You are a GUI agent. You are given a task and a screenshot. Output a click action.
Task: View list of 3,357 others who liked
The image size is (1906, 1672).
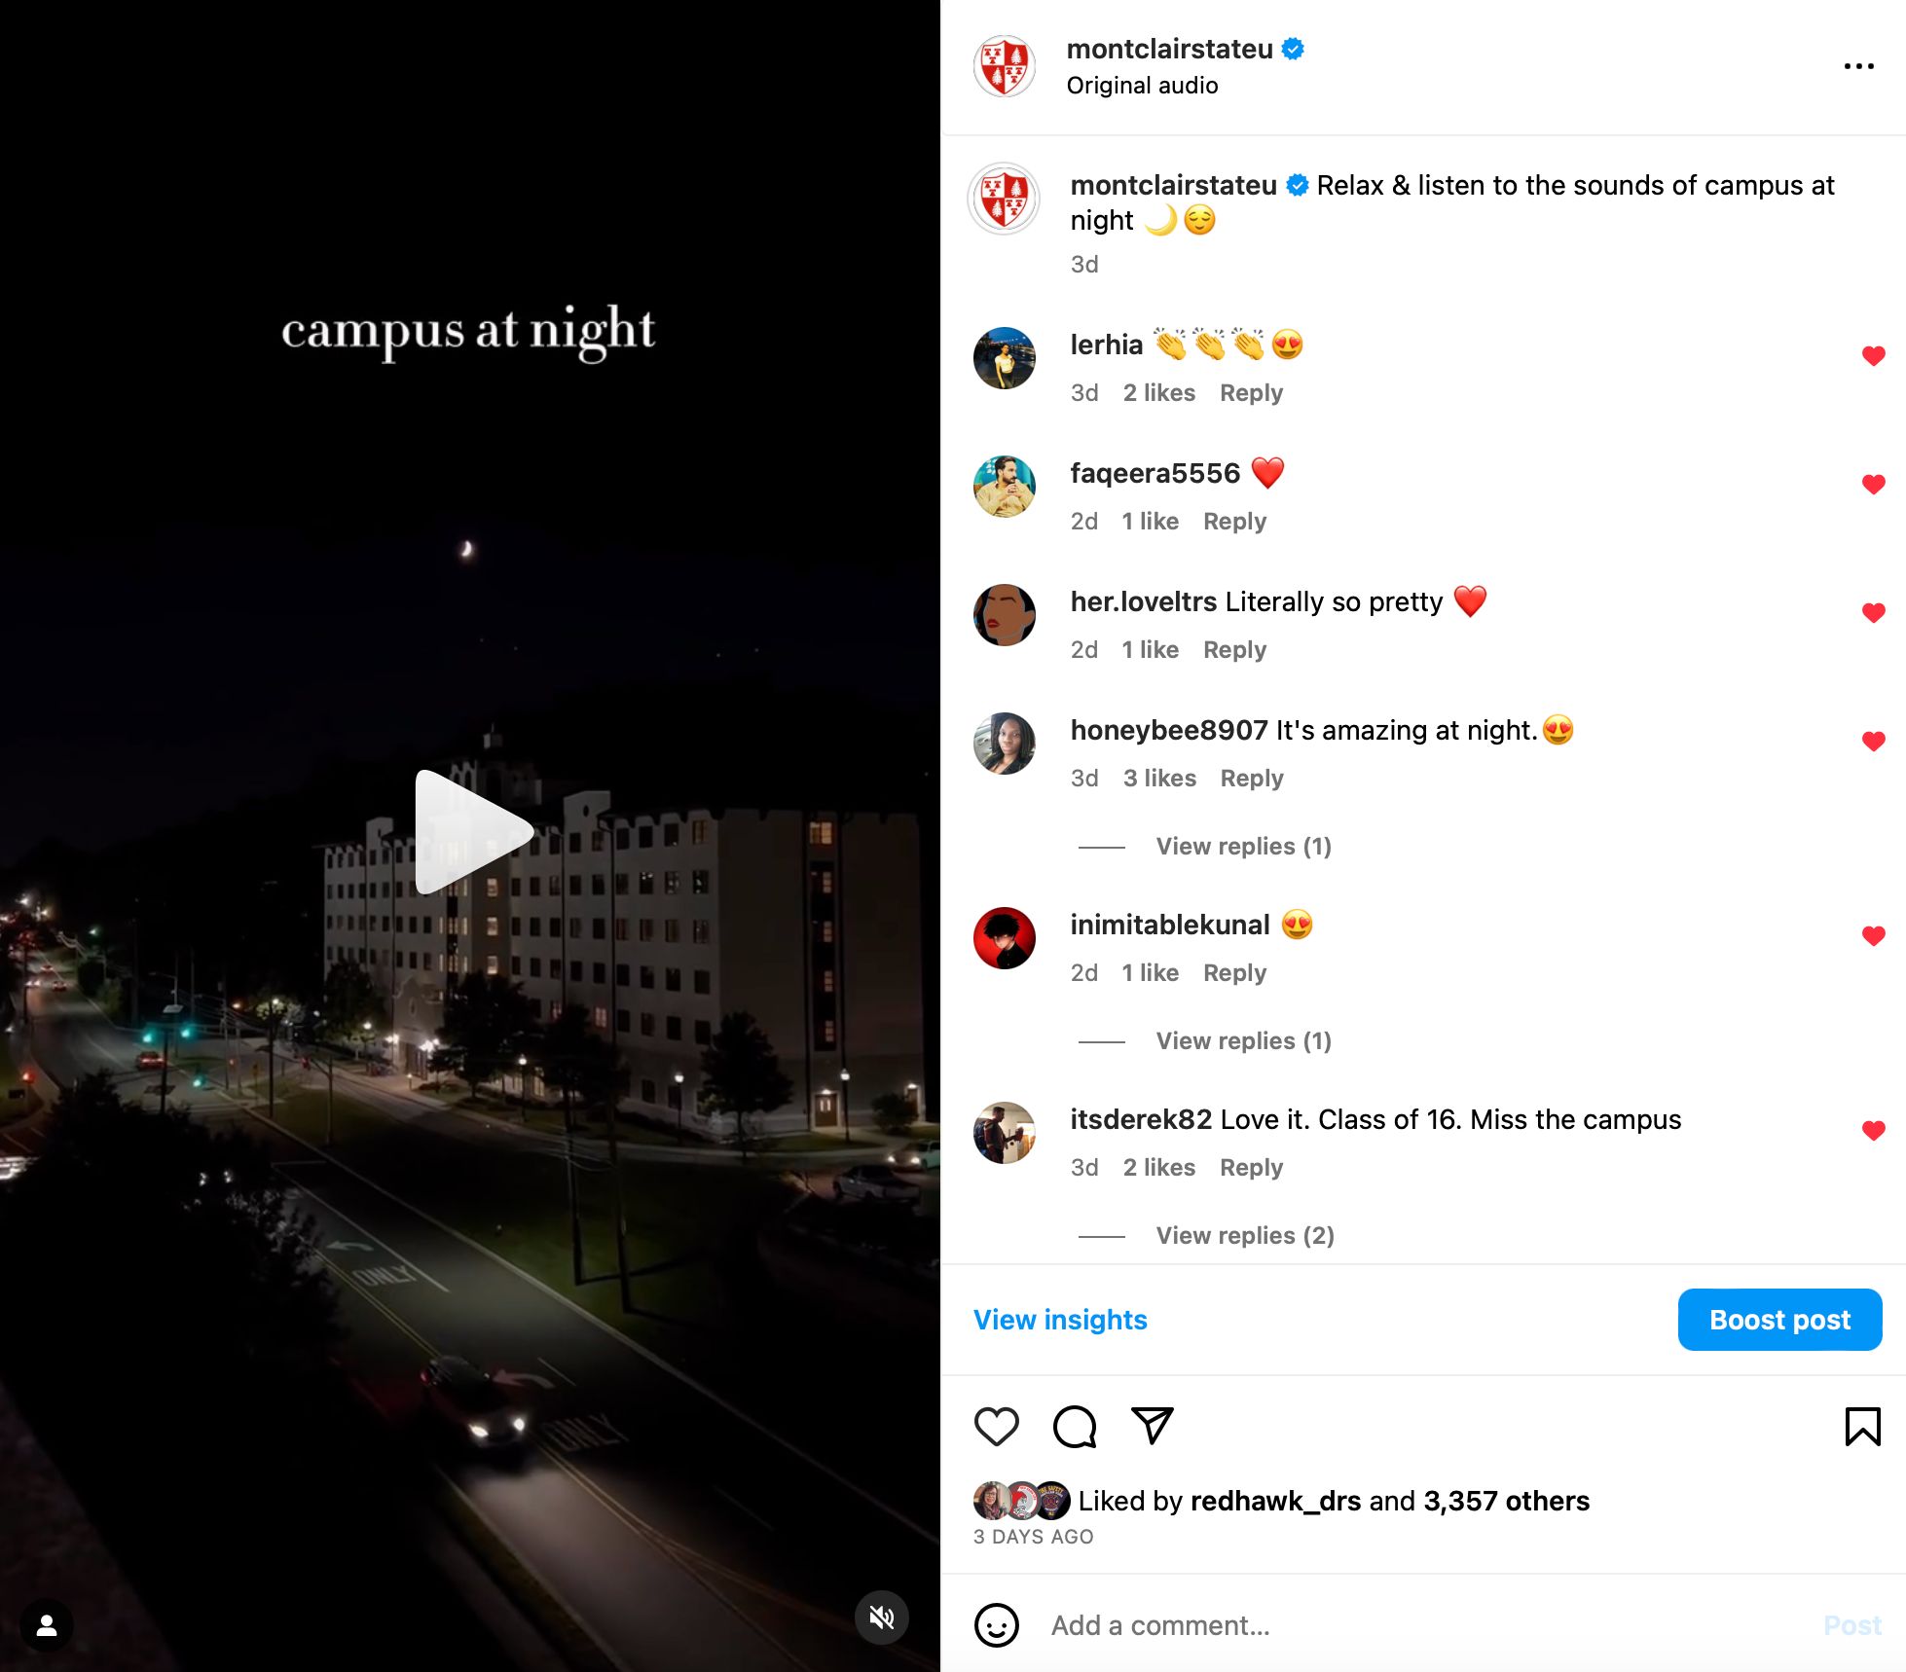(1506, 1501)
